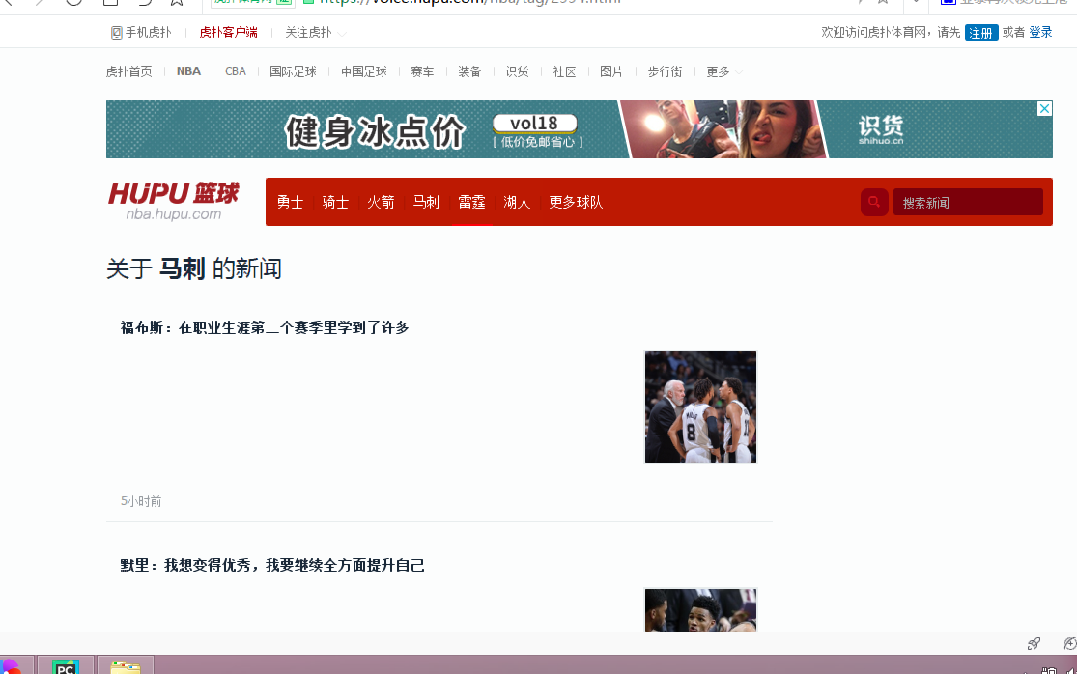The image size is (1077, 674).
Task: Open File Explorer folder in taskbar
Action: pos(125,665)
